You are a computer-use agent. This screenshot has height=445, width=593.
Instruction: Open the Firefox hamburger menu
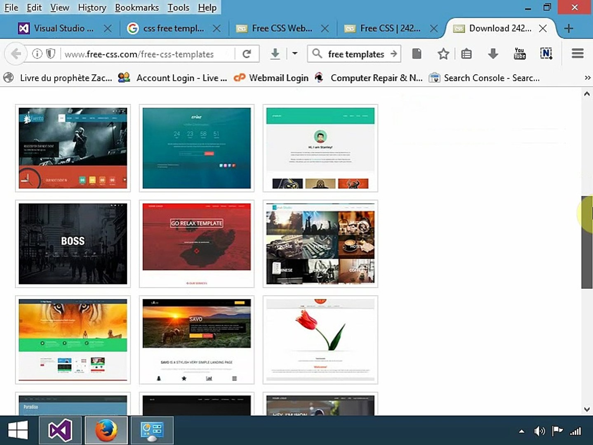pyautogui.click(x=577, y=54)
